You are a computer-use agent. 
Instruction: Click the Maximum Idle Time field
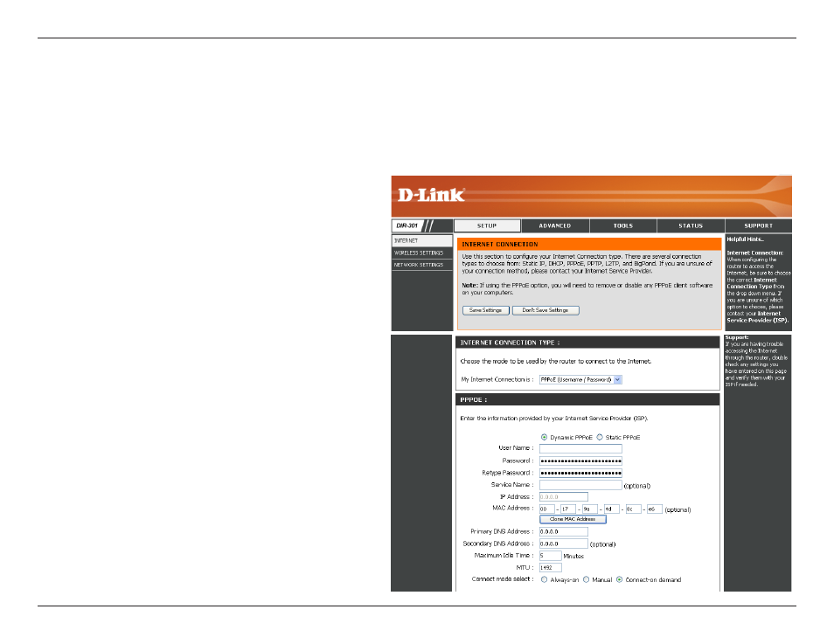tap(550, 556)
